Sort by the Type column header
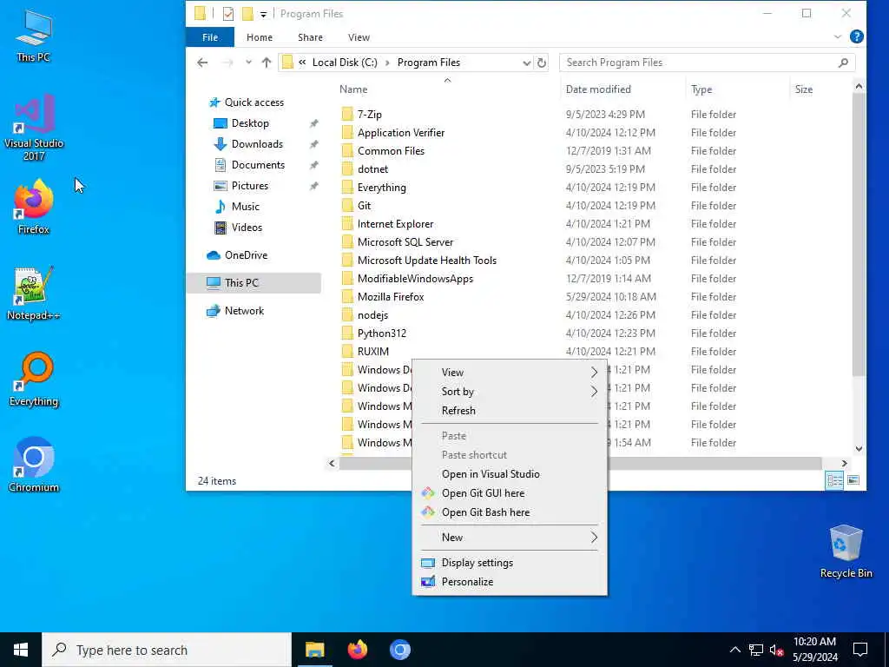889x667 pixels. (701, 89)
